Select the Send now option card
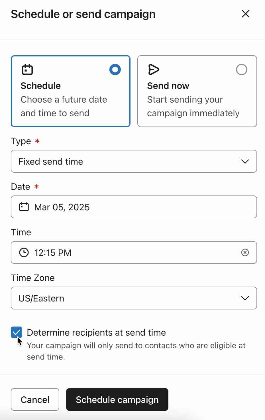 [x=197, y=91]
